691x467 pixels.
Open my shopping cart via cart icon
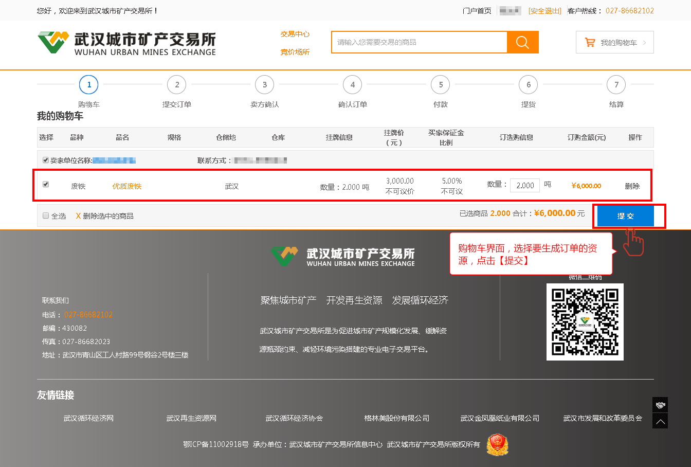[590, 43]
